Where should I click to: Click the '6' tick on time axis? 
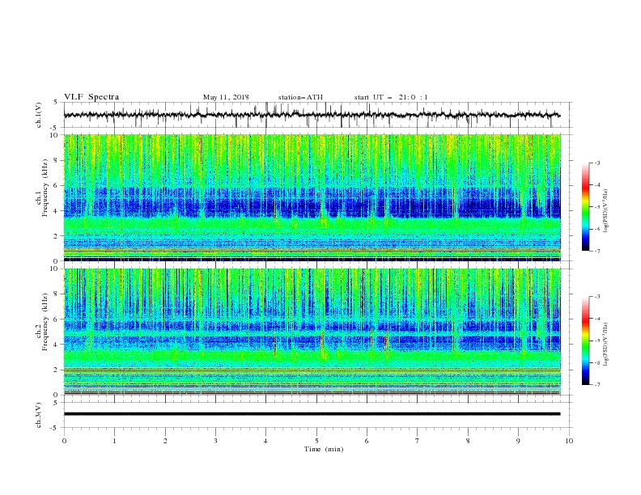pos(367,441)
